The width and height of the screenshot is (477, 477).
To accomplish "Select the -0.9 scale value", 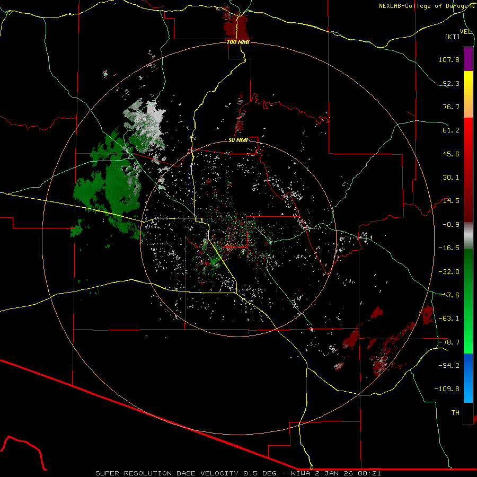I will point(451,225).
